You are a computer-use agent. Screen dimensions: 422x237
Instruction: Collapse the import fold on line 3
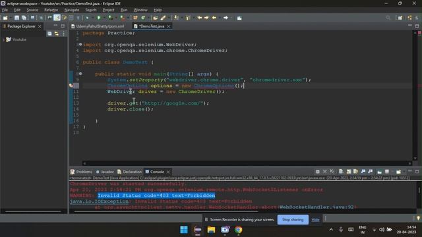(x=80, y=44)
